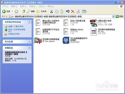Click the green Back arrow button
This screenshot has width=125, height=94.
4,12
